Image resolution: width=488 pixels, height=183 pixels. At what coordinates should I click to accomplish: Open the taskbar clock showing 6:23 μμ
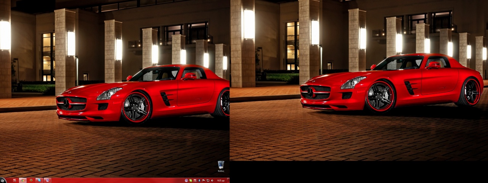click(x=221, y=180)
